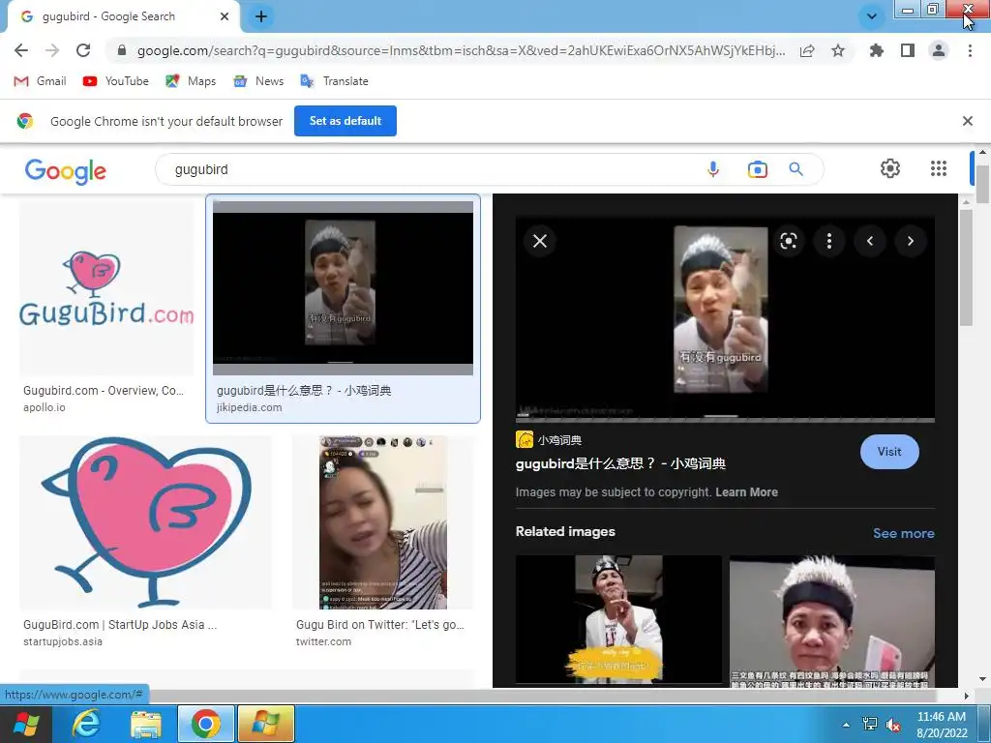Show hidden system tray icons

[x=846, y=724]
